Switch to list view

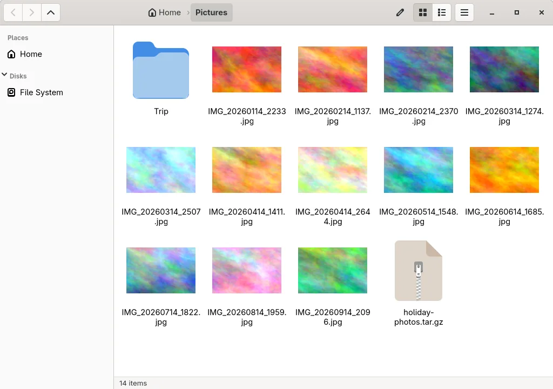click(x=442, y=13)
